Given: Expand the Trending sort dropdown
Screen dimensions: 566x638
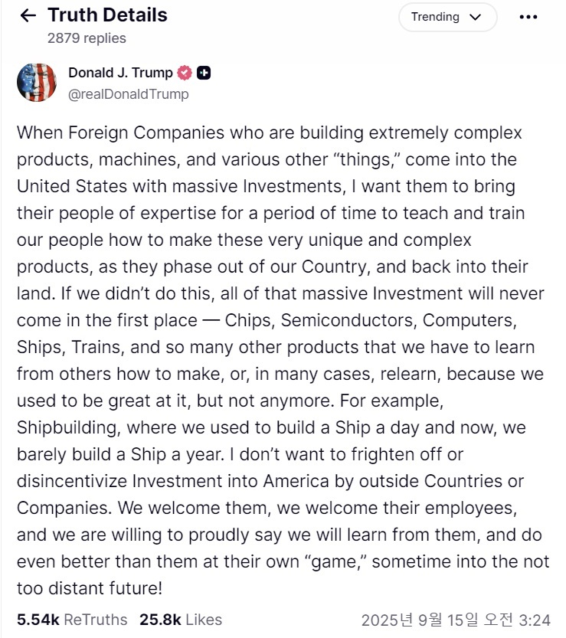Looking at the screenshot, I should point(447,17).
